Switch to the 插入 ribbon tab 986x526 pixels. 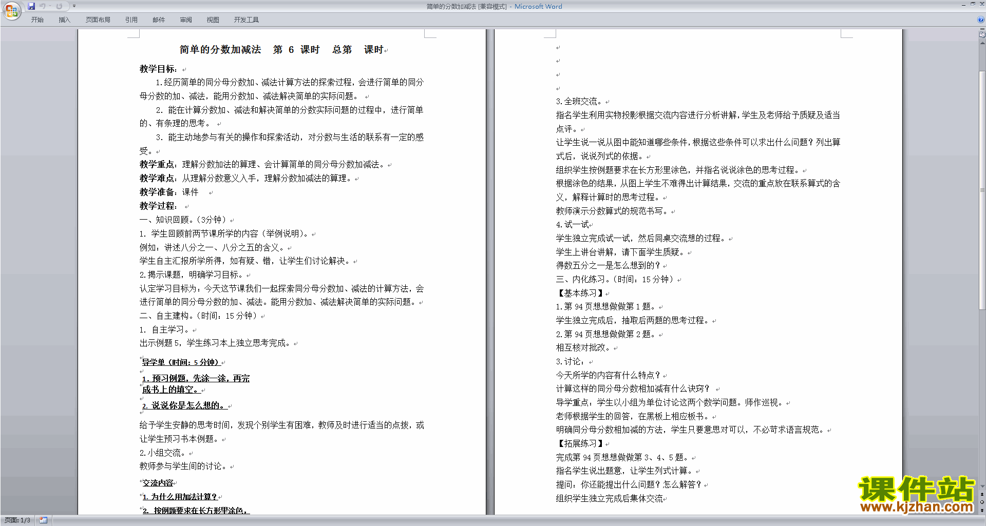pos(64,20)
